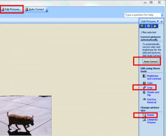Click the Brightness and Contrast icon

[x=144, y=76]
